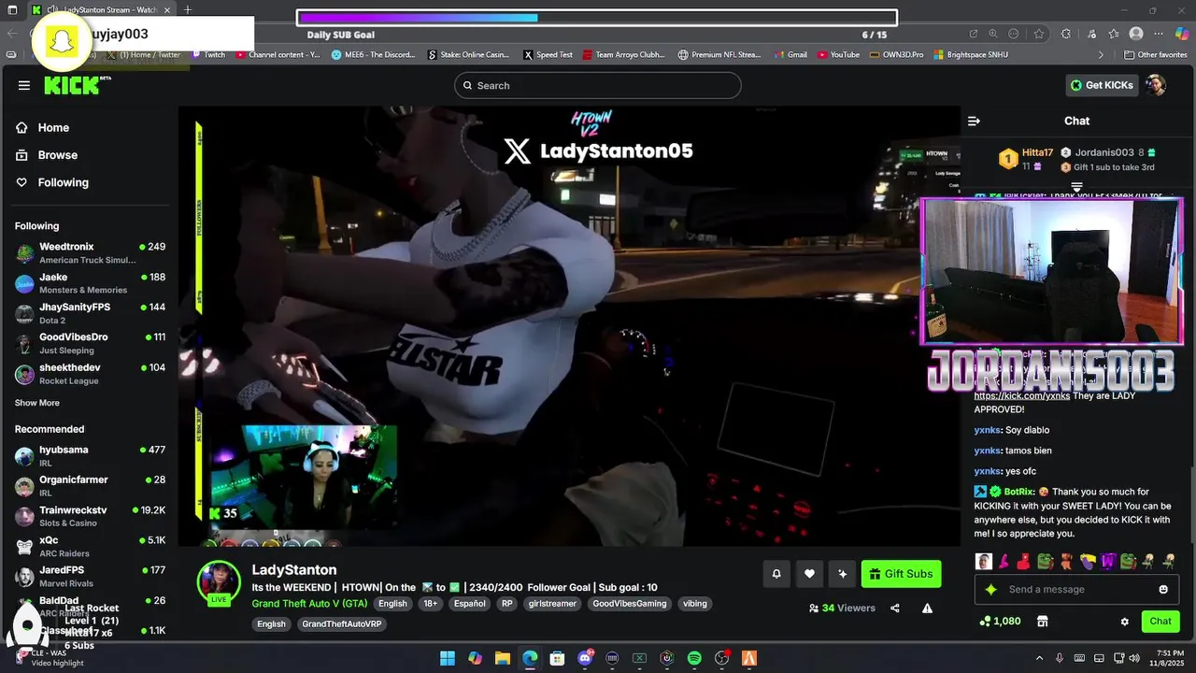The height and width of the screenshot is (673, 1196).
Task: Open the Speed Test bookmark
Action: (548, 55)
